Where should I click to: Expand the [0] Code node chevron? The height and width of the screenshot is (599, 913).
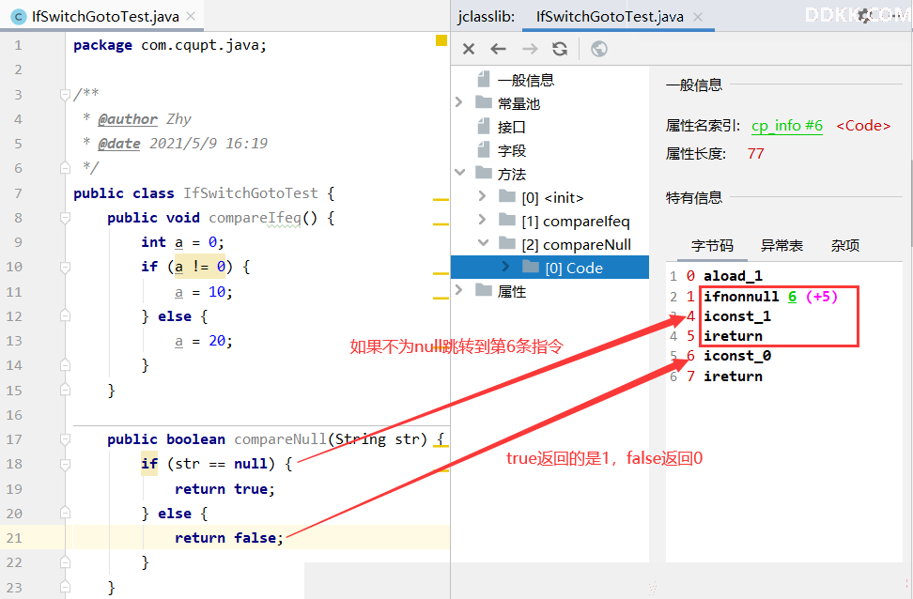click(x=505, y=266)
